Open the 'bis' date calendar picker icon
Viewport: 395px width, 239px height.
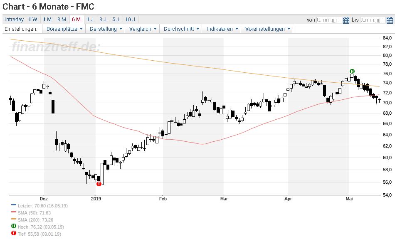(x=390, y=20)
